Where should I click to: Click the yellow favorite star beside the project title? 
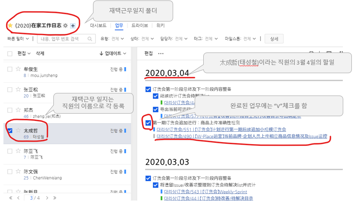[10, 25]
